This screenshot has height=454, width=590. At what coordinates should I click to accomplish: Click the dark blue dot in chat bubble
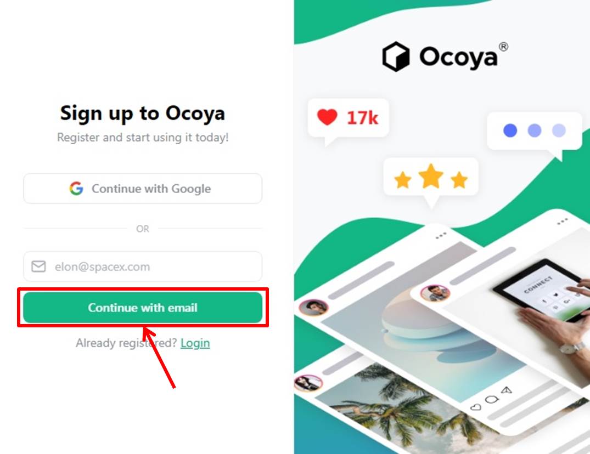point(510,130)
